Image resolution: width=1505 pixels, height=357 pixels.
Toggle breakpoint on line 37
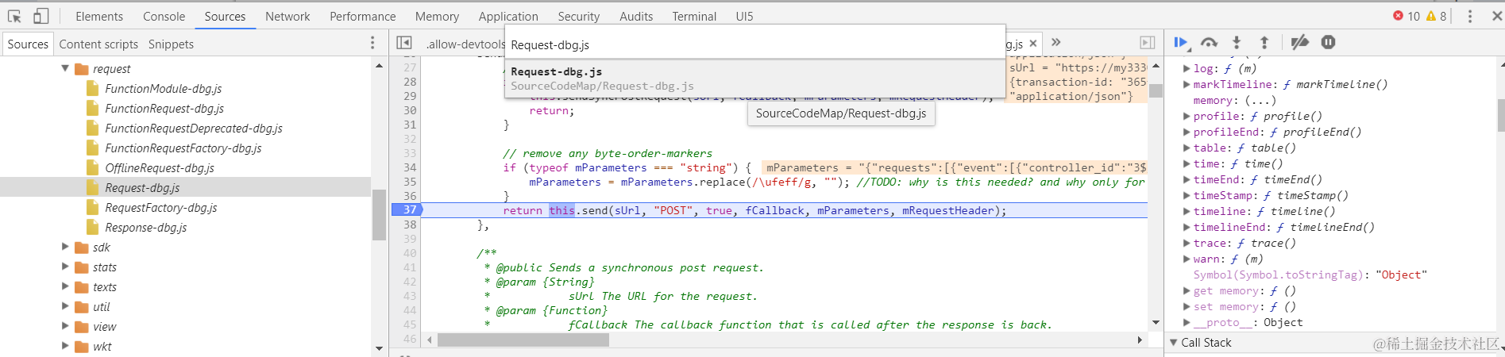pos(408,210)
